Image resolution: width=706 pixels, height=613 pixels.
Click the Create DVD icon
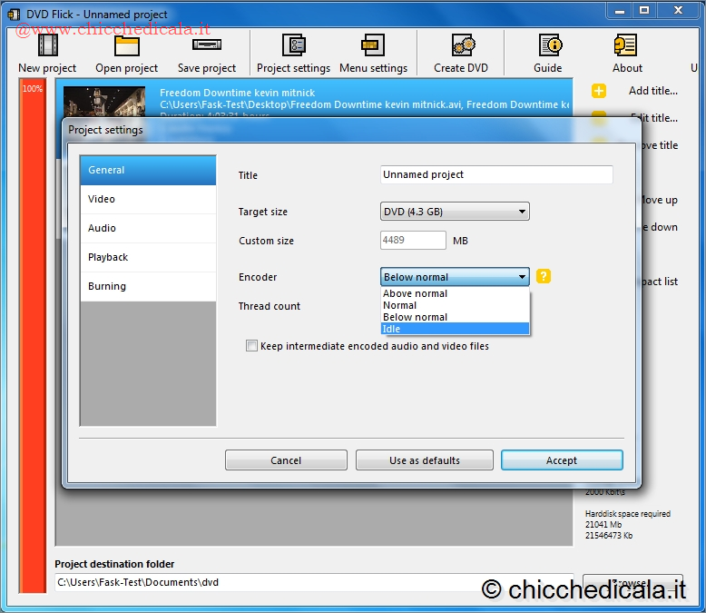(461, 47)
